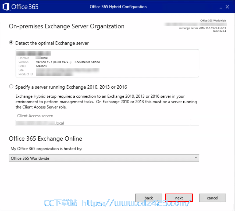Click the Exchange Server 2016 15.1.1979.3 CU11 text

[202, 28]
